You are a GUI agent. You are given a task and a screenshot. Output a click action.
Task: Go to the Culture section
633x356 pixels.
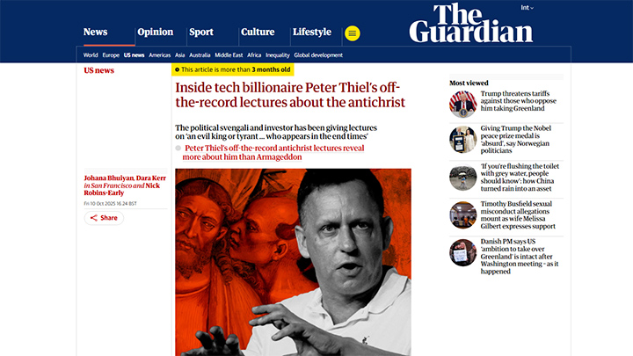click(258, 33)
